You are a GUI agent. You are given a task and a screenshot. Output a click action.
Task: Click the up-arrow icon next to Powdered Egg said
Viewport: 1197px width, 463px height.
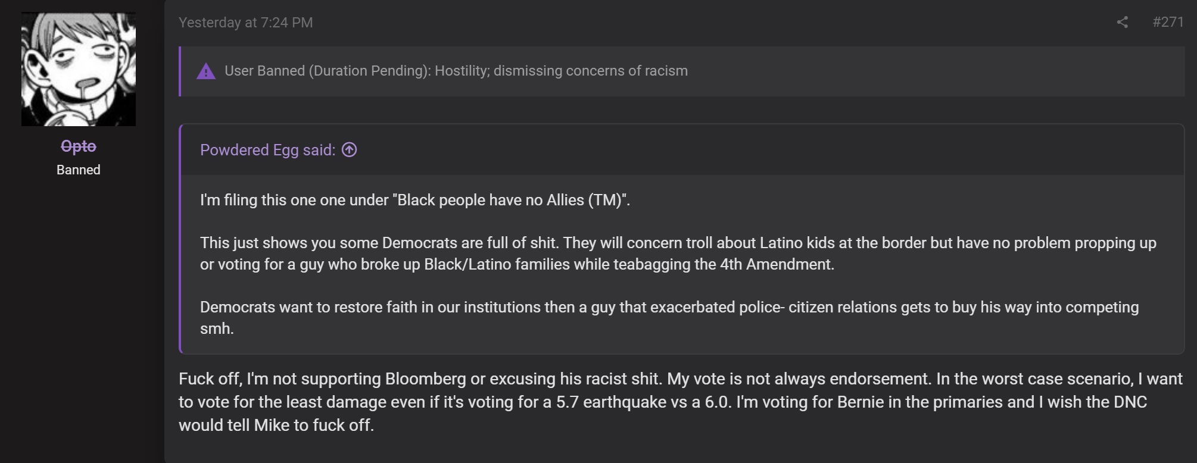click(x=350, y=150)
